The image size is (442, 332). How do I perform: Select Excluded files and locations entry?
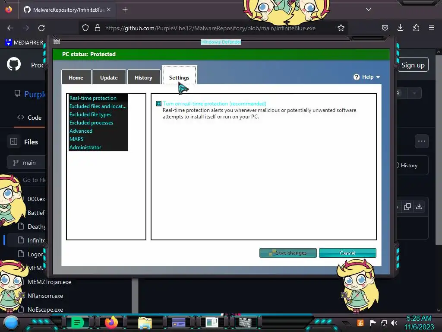tap(98, 106)
